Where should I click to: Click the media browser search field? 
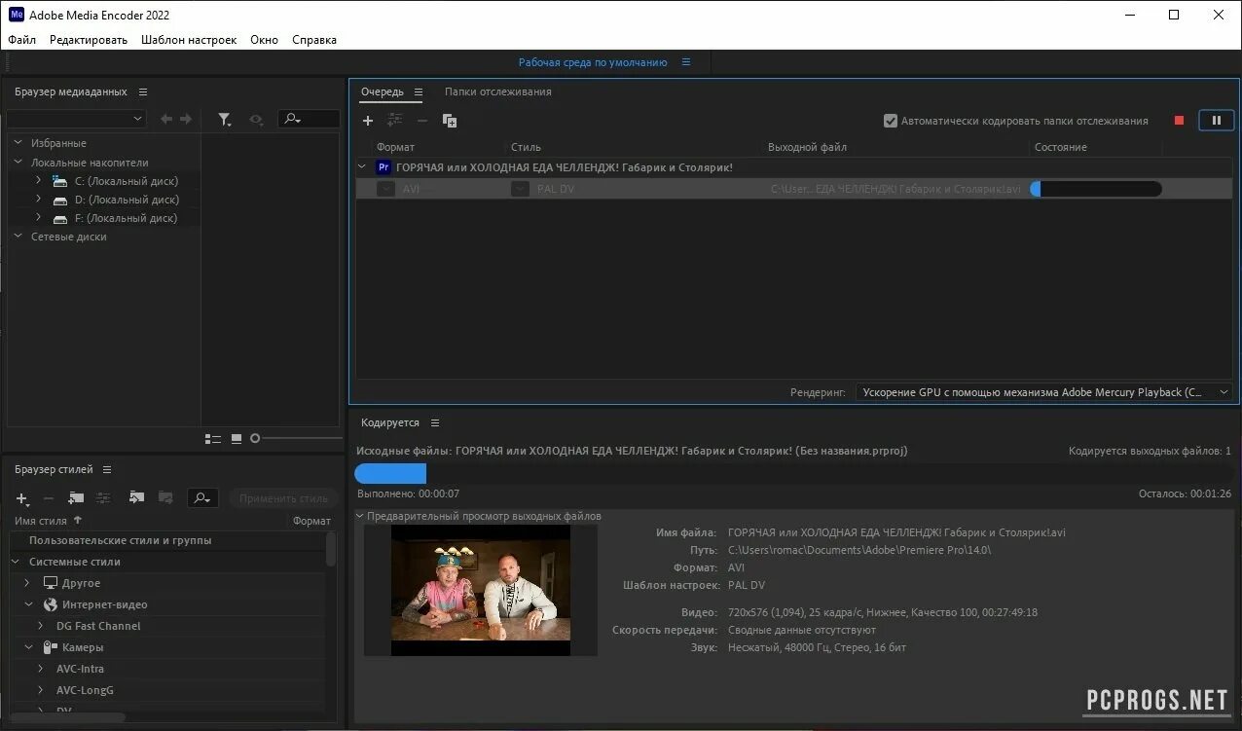(309, 119)
